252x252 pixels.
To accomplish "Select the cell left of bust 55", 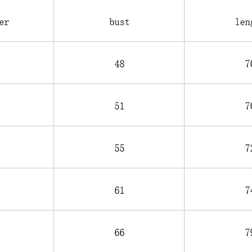I will 26,147.
